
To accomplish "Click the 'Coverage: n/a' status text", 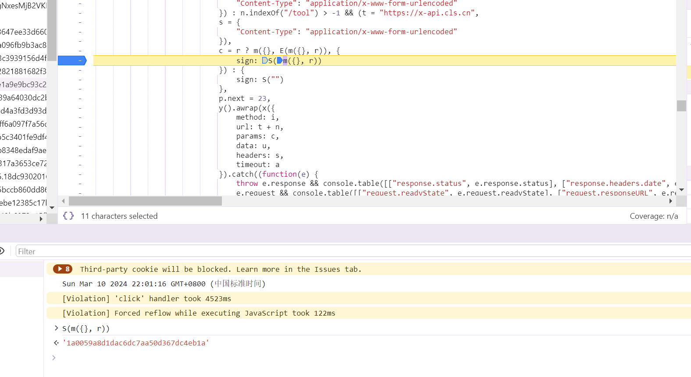I will (x=654, y=216).
